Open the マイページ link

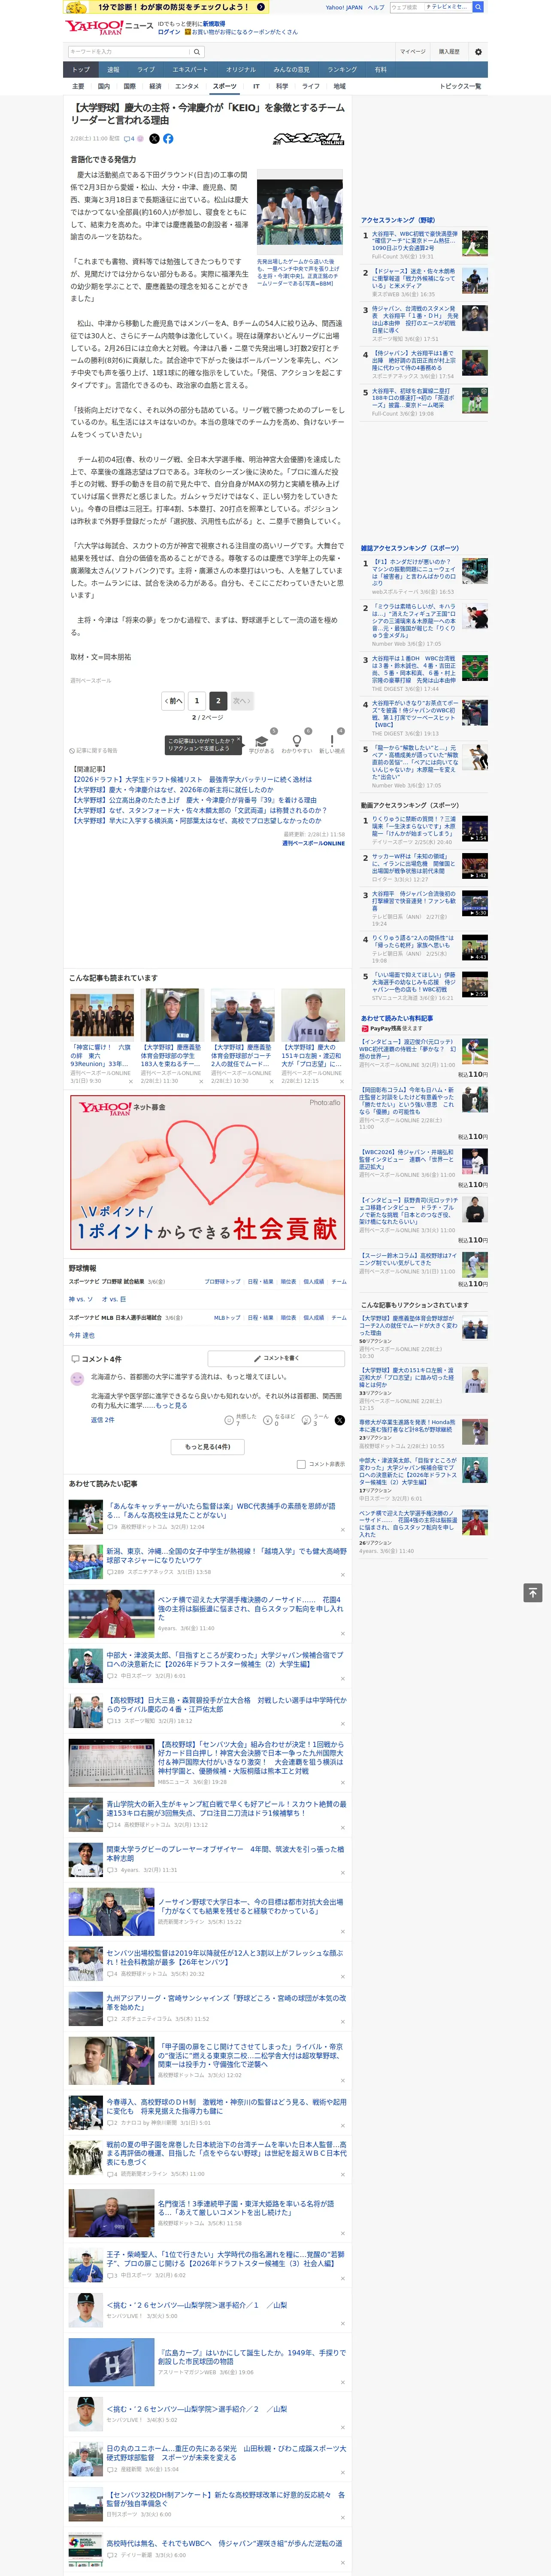(413, 52)
